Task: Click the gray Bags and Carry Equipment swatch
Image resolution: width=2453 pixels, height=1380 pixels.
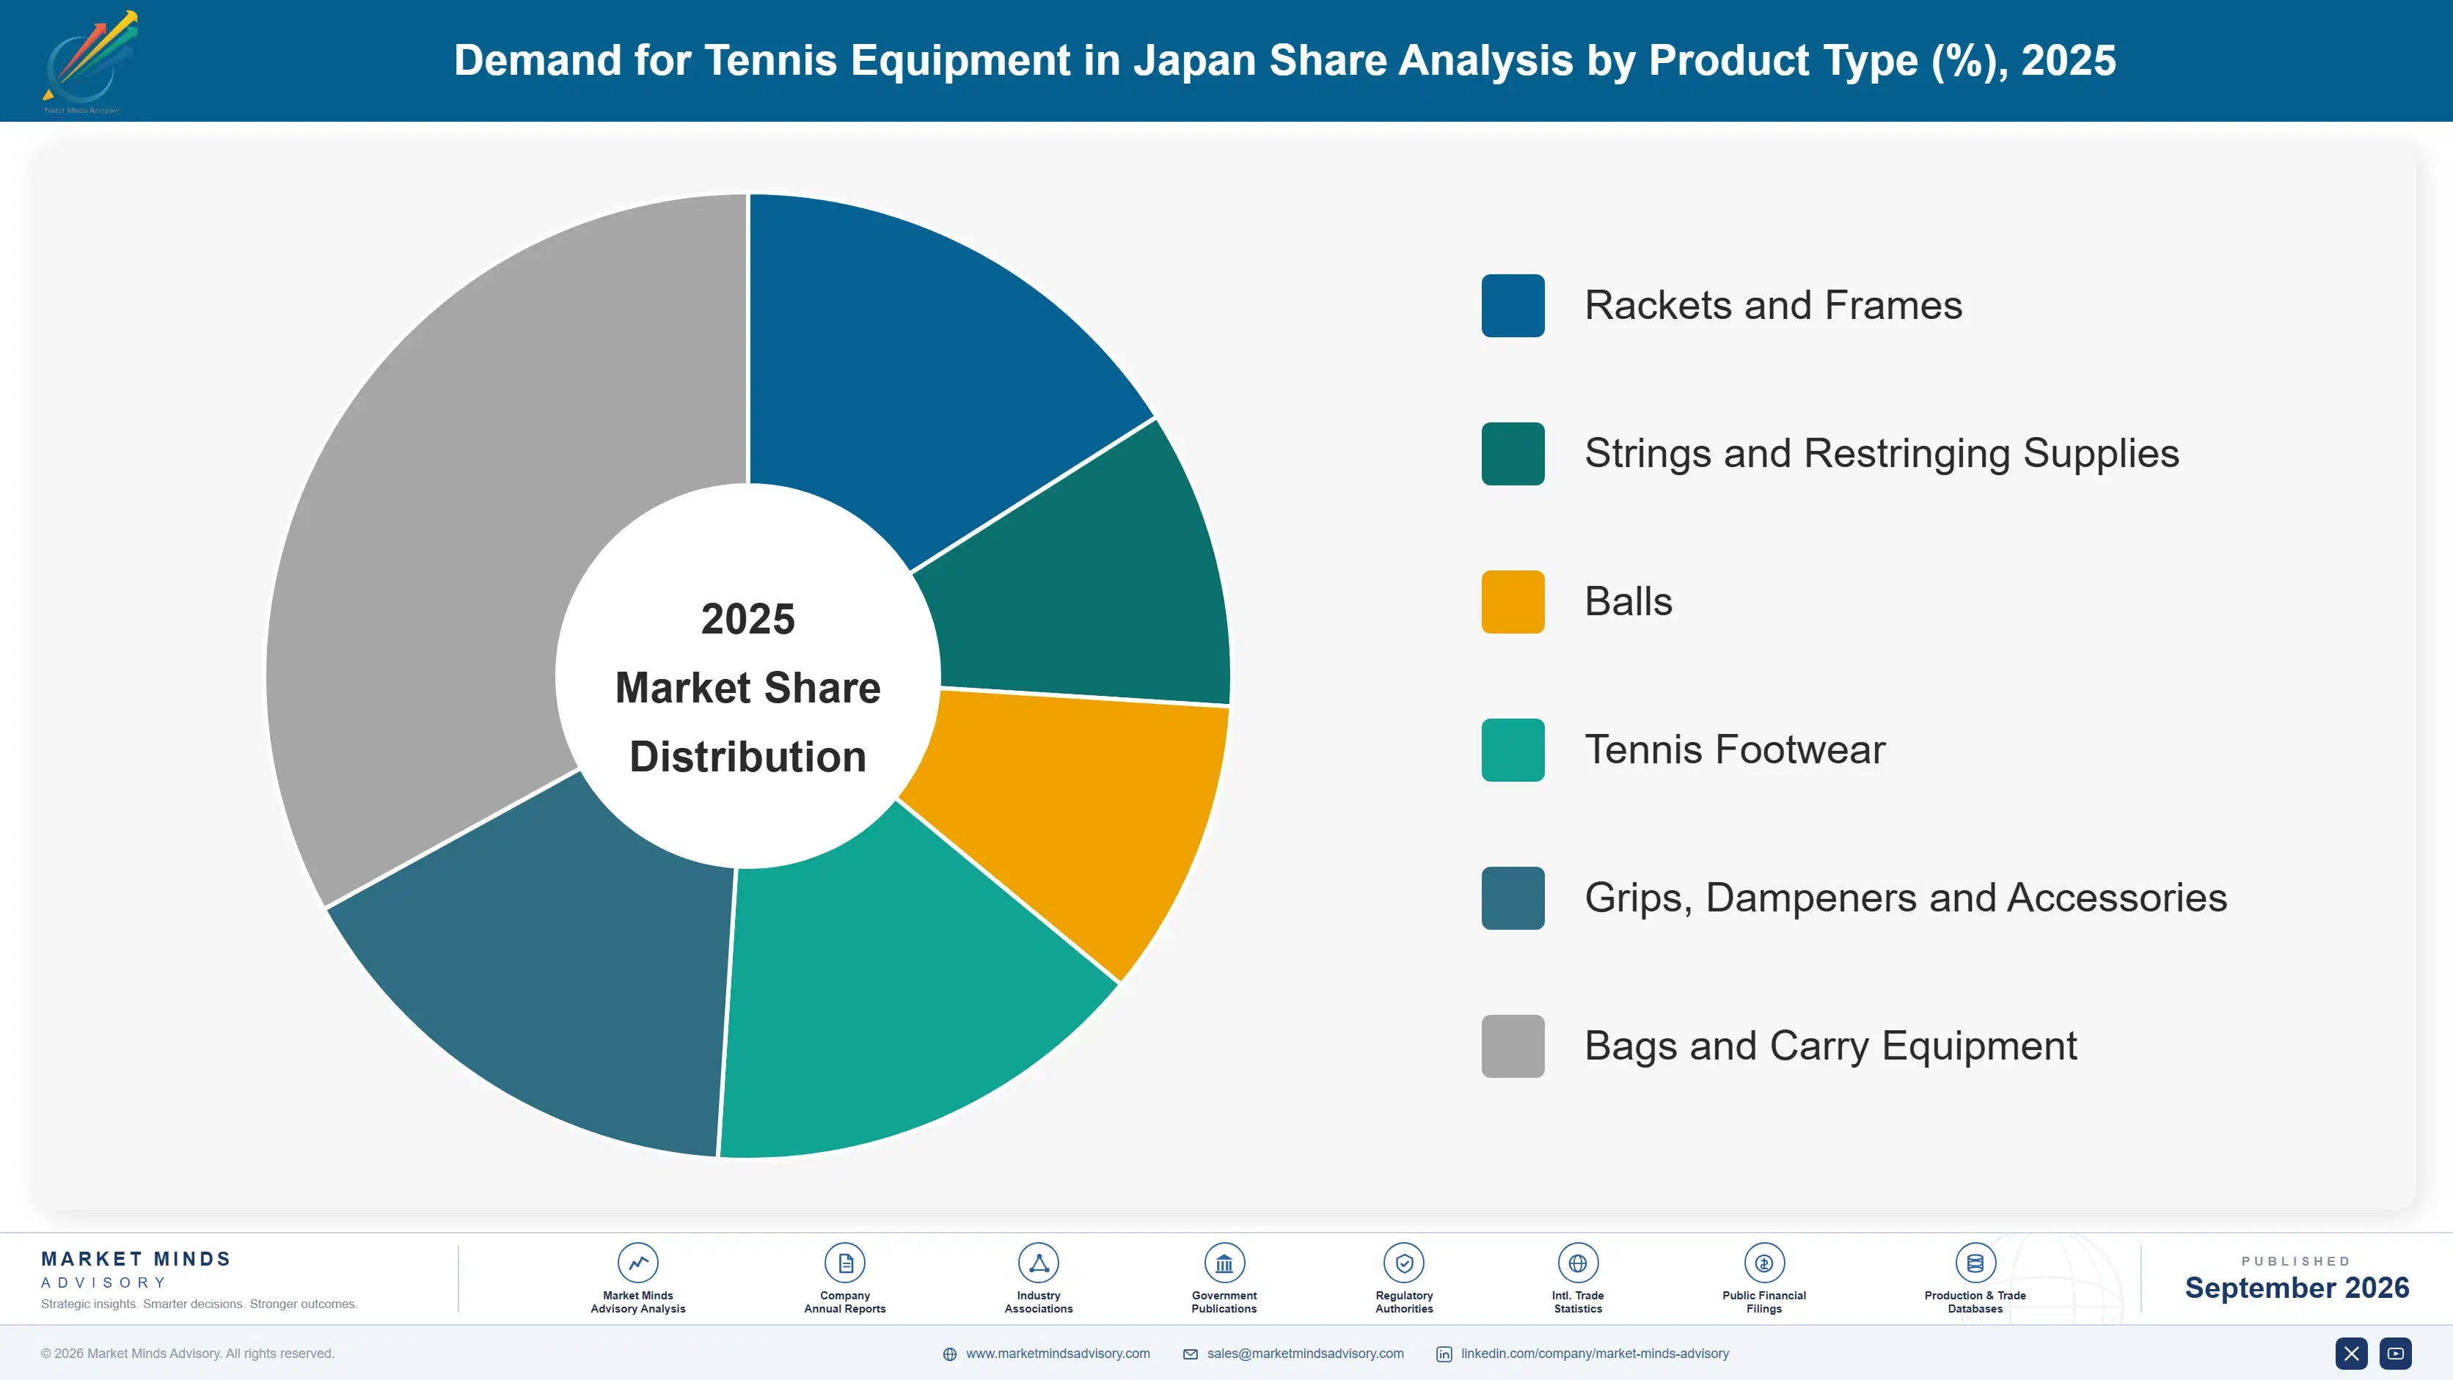Action: tap(1512, 1046)
